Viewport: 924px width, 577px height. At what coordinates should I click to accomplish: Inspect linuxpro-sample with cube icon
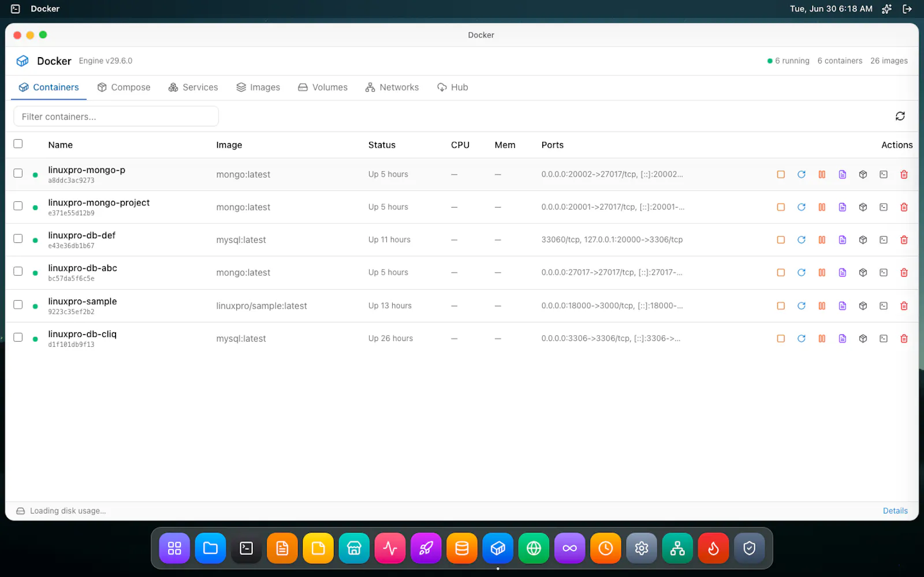tap(863, 306)
